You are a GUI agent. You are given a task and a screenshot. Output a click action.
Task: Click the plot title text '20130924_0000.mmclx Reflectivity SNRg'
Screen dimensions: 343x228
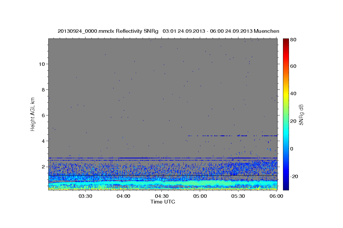[108, 31]
